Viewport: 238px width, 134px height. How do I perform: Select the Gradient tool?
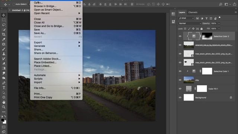(4, 68)
